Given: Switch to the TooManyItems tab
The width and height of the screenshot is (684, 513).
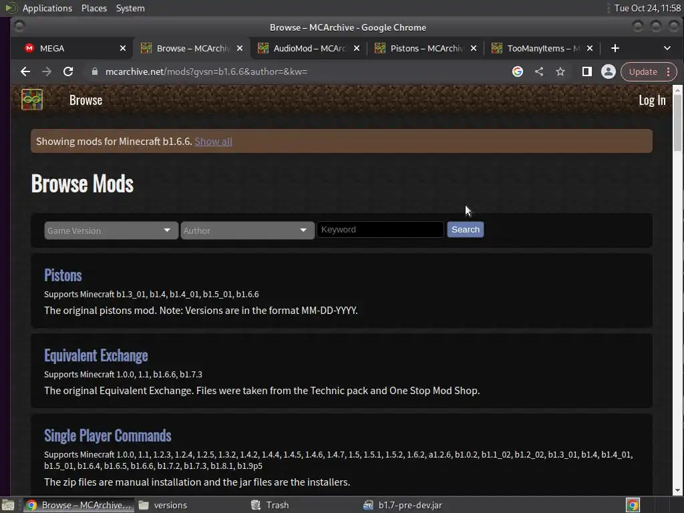Looking at the screenshot, I should point(541,48).
